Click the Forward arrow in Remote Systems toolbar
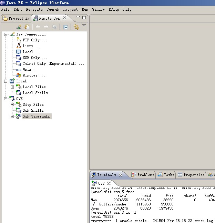Screen dimensions: 215x223 [46, 27]
